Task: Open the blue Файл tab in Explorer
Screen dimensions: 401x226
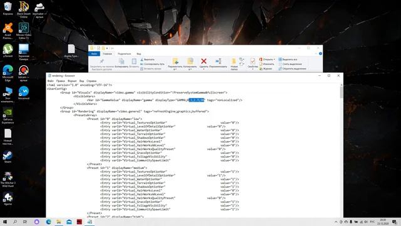Action: pos(94,54)
